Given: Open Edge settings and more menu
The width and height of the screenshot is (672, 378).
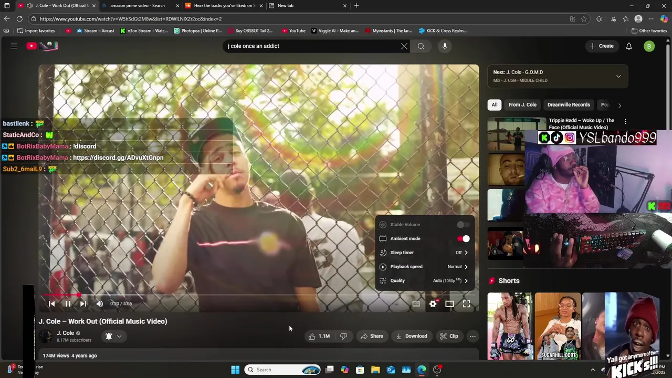Looking at the screenshot, I should pyautogui.click(x=651, y=19).
